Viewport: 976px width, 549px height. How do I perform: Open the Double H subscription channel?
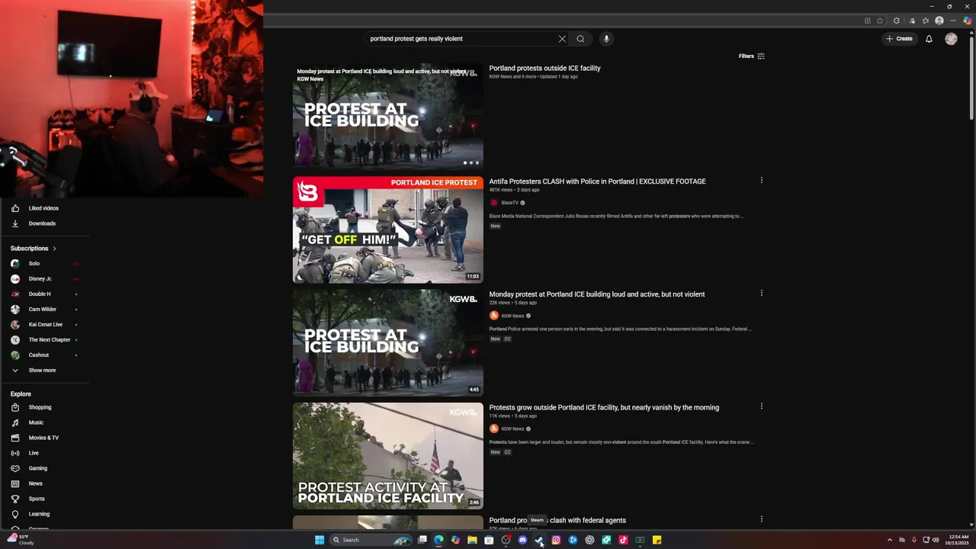click(40, 294)
